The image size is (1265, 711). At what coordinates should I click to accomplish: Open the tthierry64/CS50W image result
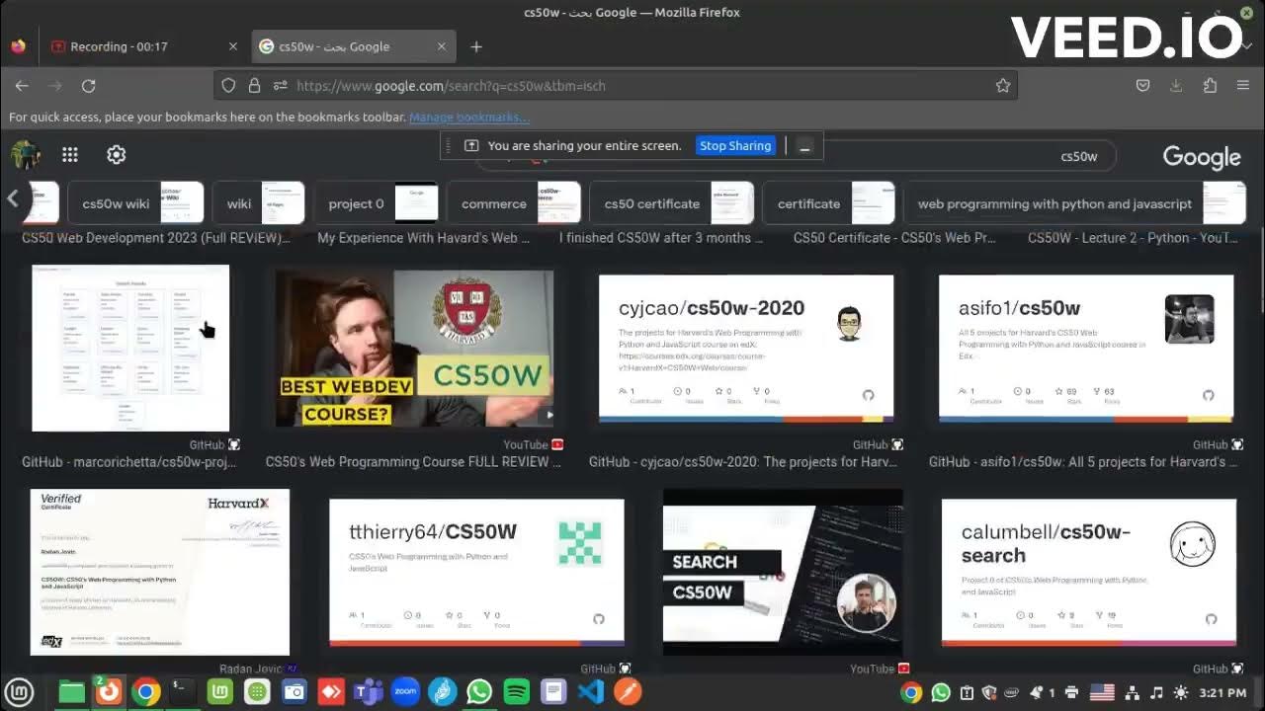pyautogui.click(x=476, y=573)
